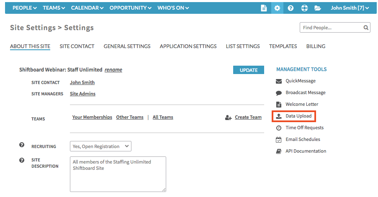
Task: Open Data Upload tool
Action: (298, 116)
